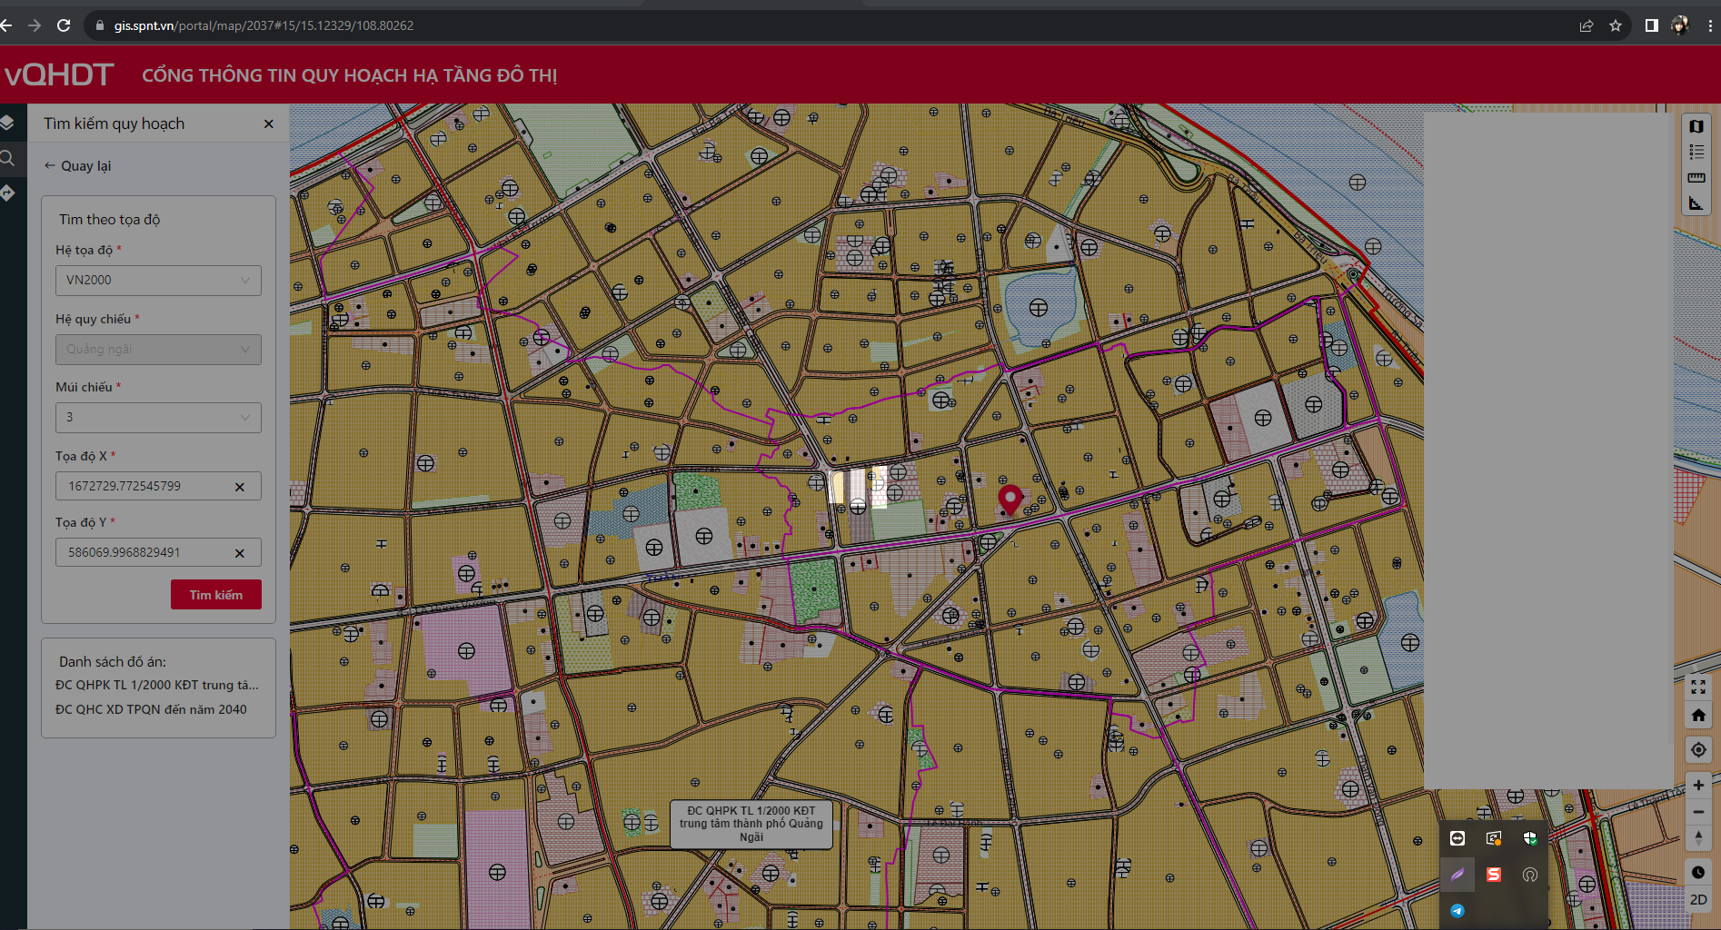Go back with Quay lại link
Viewport: 1721px width, 930px height.
(x=77, y=166)
